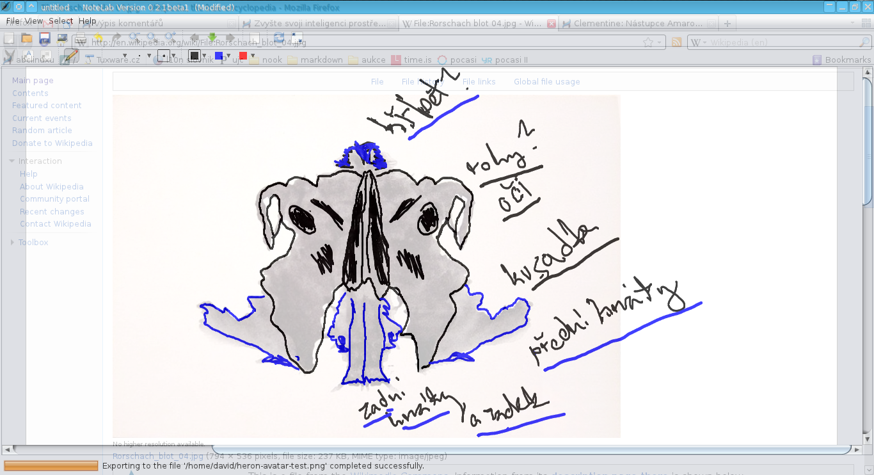Open Wikipedia Featured content link
Image resolution: width=874 pixels, height=475 pixels.
[47, 106]
